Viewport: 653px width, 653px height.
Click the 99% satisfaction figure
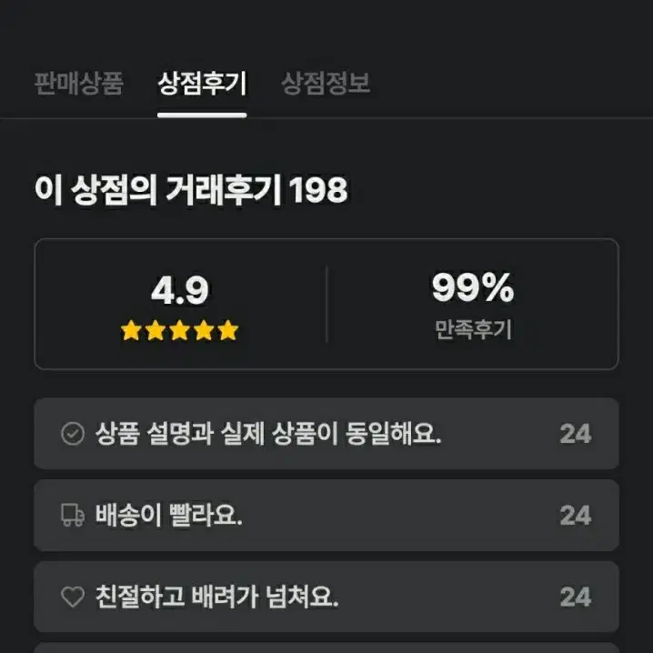point(473,286)
